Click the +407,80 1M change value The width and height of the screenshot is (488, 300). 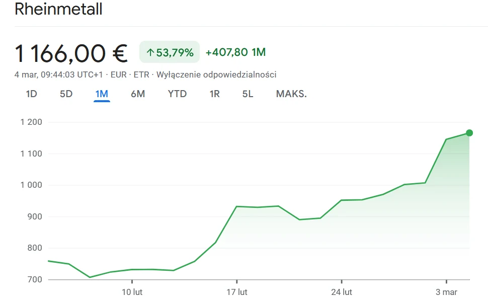[x=234, y=52]
